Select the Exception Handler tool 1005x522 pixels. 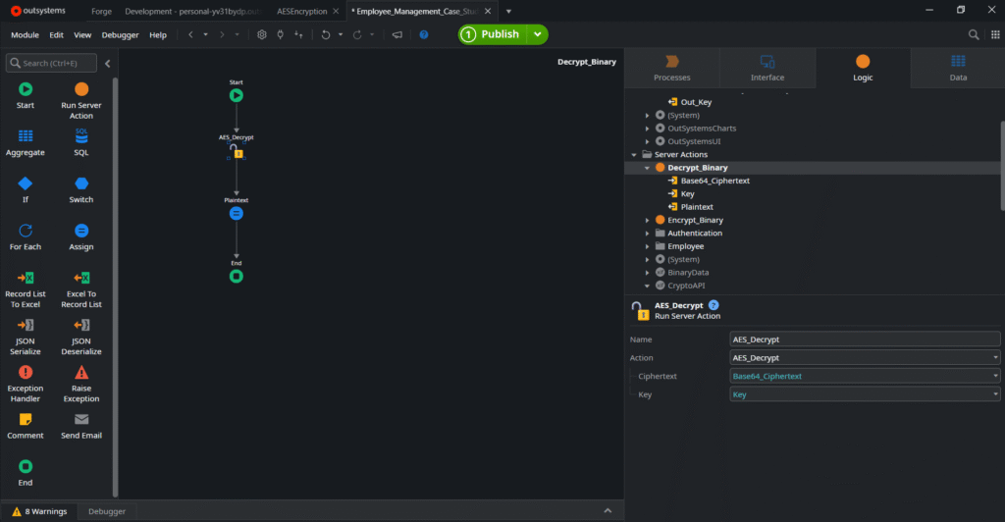click(26, 384)
